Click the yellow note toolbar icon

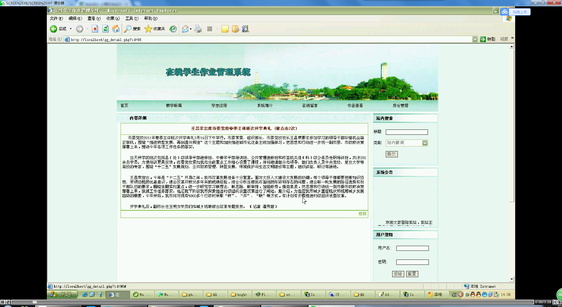(x=225, y=29)
